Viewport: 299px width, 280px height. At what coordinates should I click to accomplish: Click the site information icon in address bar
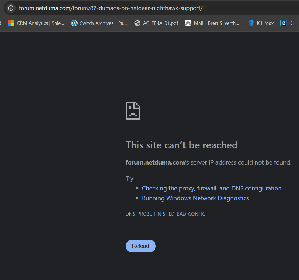pyautogui.click(x=11, y=8)
